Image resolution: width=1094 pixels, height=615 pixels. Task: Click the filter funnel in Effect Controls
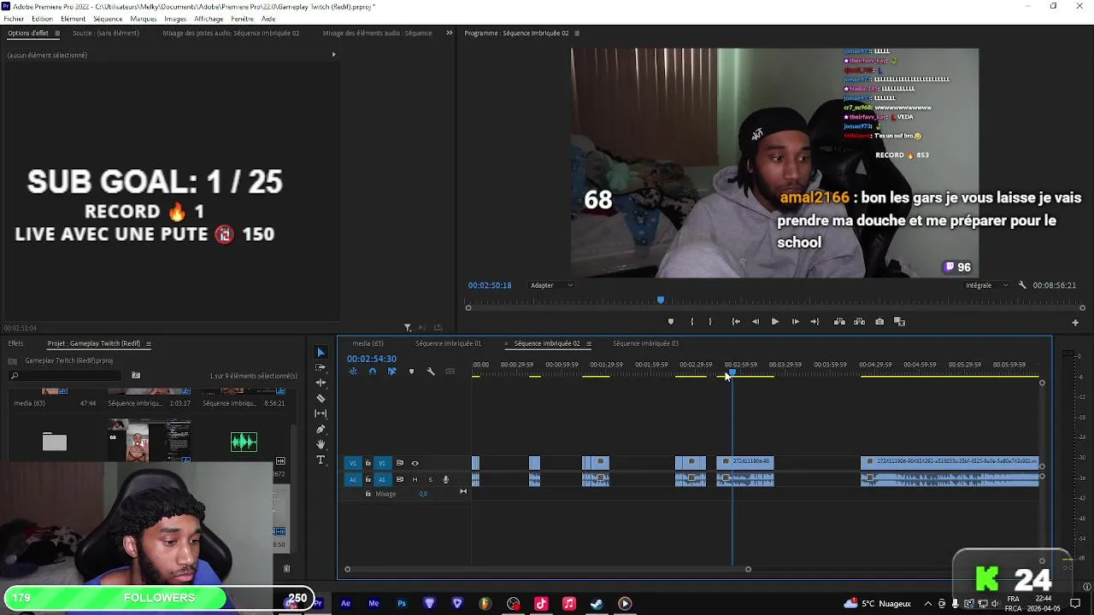coord(408,327)
